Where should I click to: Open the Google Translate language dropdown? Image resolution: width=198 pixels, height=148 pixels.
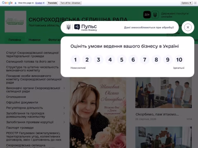pos(40,3)
